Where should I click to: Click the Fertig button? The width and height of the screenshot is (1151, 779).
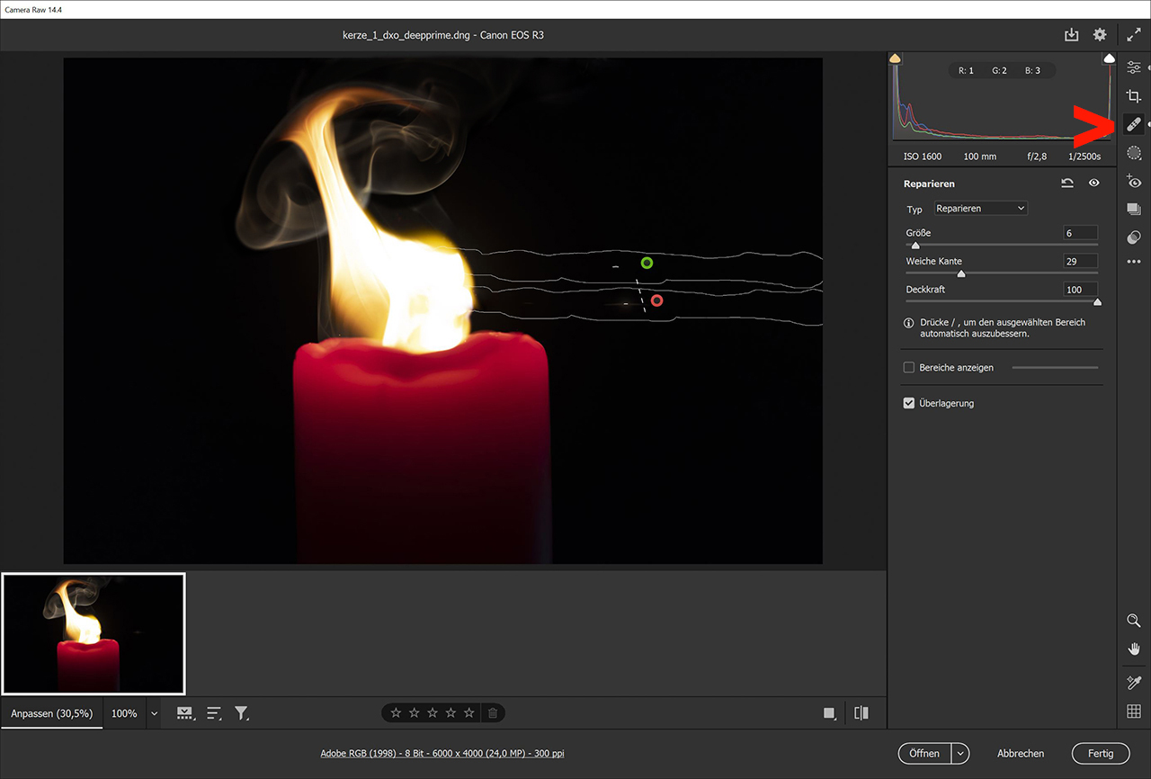tap(1100, 754)
